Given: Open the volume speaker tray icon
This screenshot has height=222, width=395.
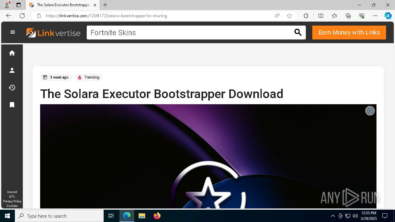Looking at the screenshot, I should 355,216.
